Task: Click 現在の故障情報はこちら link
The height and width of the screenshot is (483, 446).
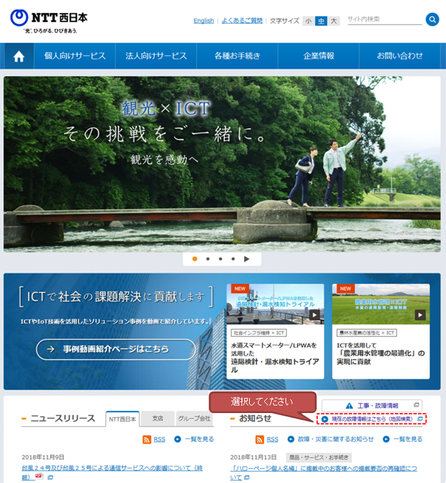Action: [371, 419]
